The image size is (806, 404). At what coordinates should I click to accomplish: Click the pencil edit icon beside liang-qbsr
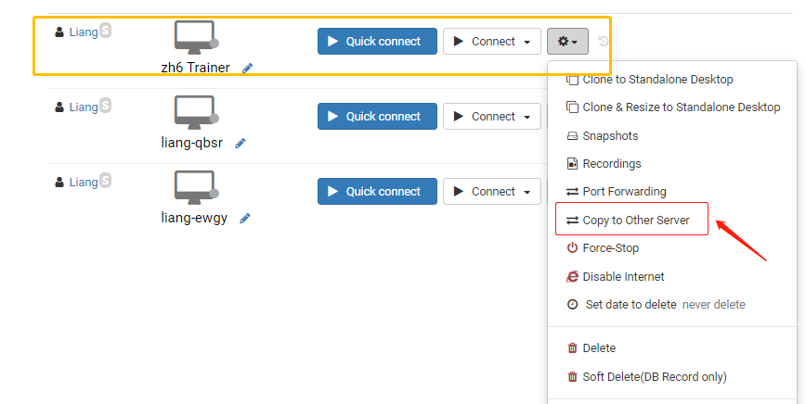(x=240, y=144)
